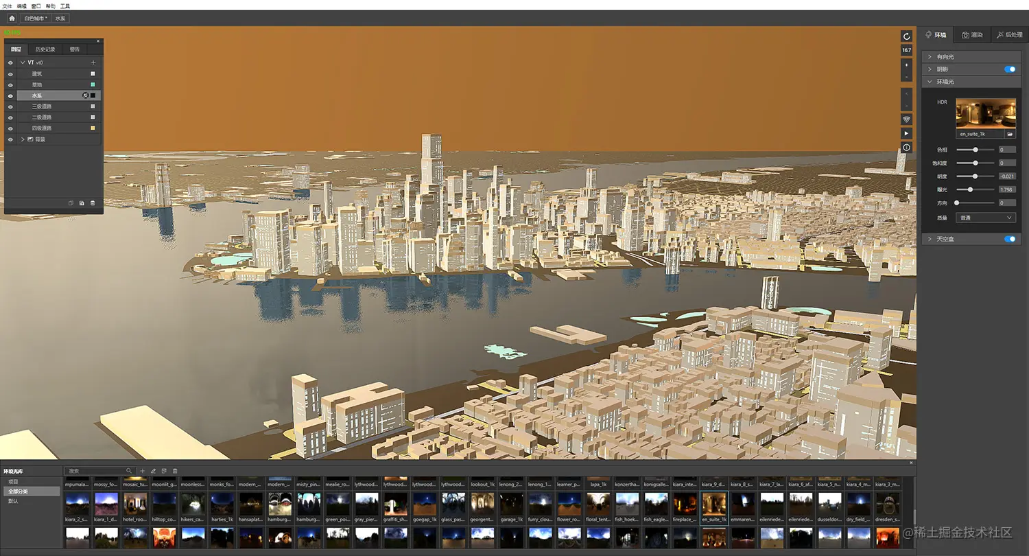
Task: Click the pencil edit icon in environment library
Action: 153,471
